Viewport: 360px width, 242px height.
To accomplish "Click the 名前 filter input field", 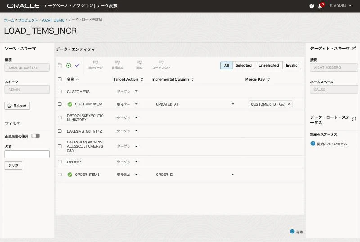I will pos(27,154).
